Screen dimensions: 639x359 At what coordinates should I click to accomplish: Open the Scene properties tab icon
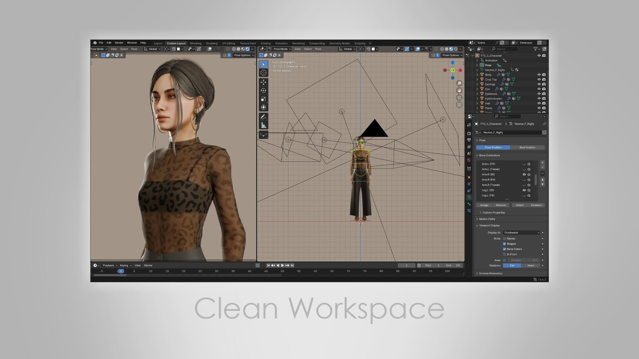coord(469,153)
